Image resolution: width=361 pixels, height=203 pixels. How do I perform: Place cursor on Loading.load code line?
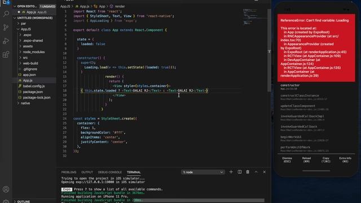pyautogui.click(x=130, y=67)
